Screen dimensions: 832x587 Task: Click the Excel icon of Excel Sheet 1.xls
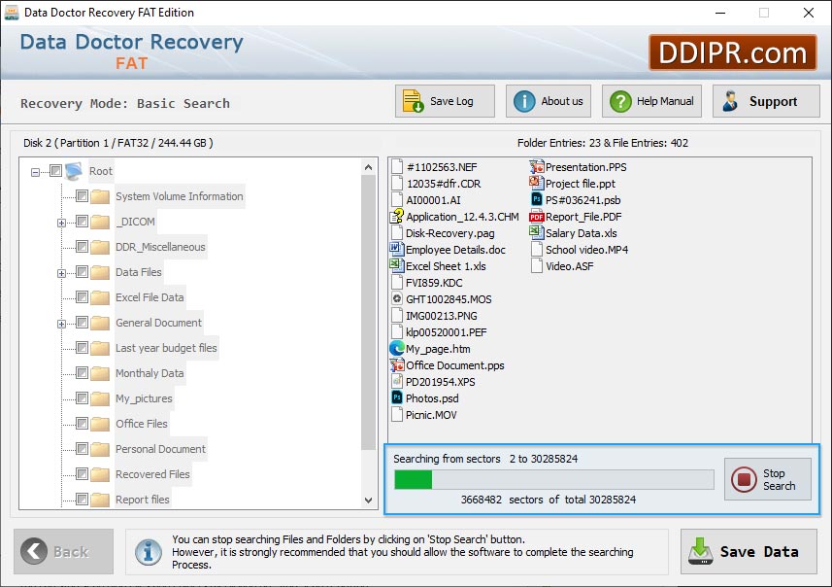[x=396, y=265]
